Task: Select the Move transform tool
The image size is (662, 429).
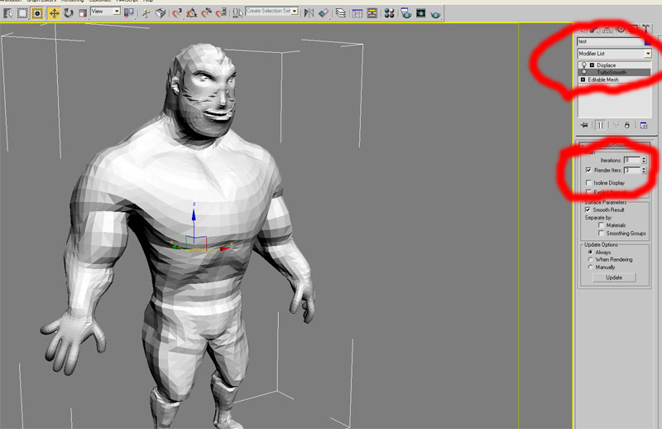Action: click(x=53, y=12)
